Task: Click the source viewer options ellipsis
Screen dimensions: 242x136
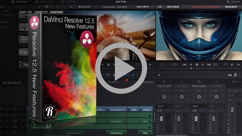Action: click(152, 7)
